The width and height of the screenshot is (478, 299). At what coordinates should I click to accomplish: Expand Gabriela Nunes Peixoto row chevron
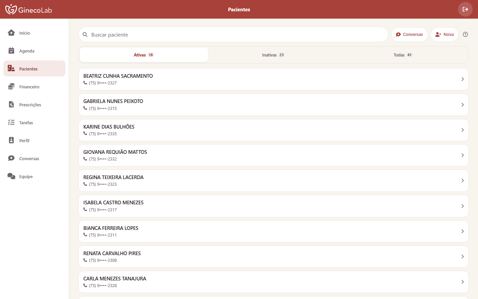462,105
